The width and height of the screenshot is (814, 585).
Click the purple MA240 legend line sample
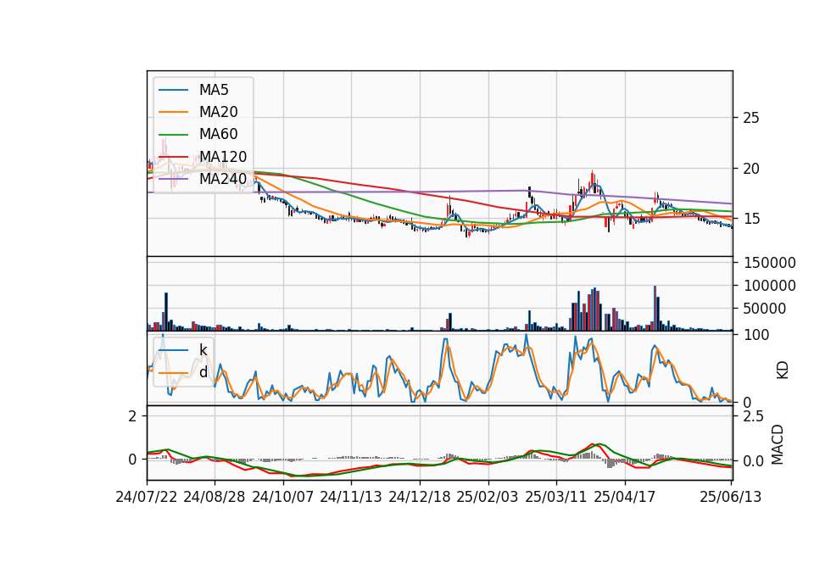pyautogui.click(x=173, y=179)
